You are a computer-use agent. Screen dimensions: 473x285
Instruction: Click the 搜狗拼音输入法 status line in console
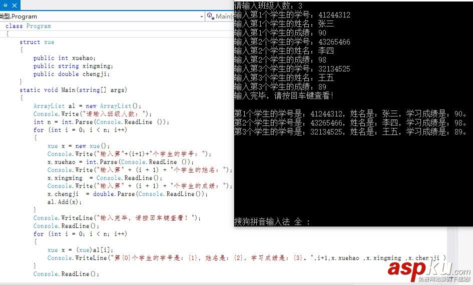click(x=272, y=221)
